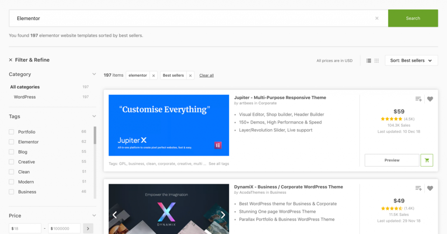Screen dimensions: 447x234
Task: Remove the elementor filter tag
Action: point(153,76)
